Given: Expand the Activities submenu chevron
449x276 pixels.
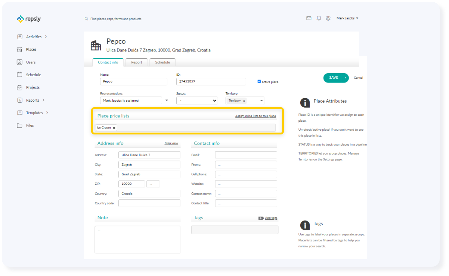Looking at the screenshot, I should point(46,37).
